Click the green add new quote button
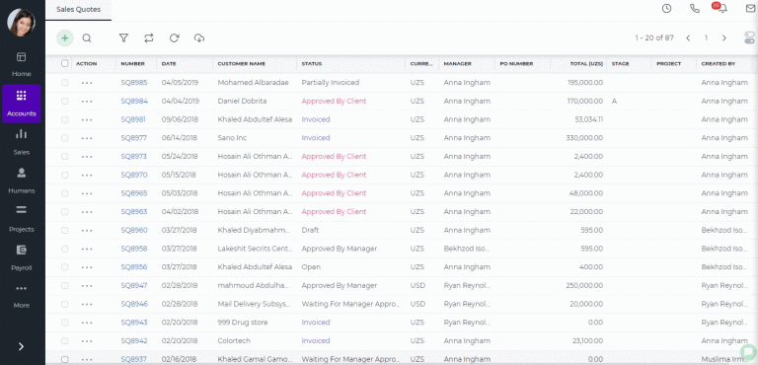The image size is (758, 365). (x=65, y=38)
